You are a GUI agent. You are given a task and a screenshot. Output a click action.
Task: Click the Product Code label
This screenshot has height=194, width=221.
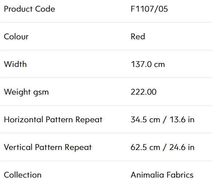point(29,9)
